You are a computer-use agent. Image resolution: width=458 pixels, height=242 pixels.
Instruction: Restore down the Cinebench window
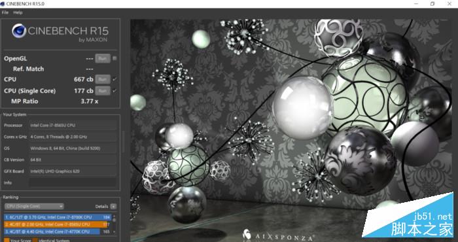[x=432, y=4]
